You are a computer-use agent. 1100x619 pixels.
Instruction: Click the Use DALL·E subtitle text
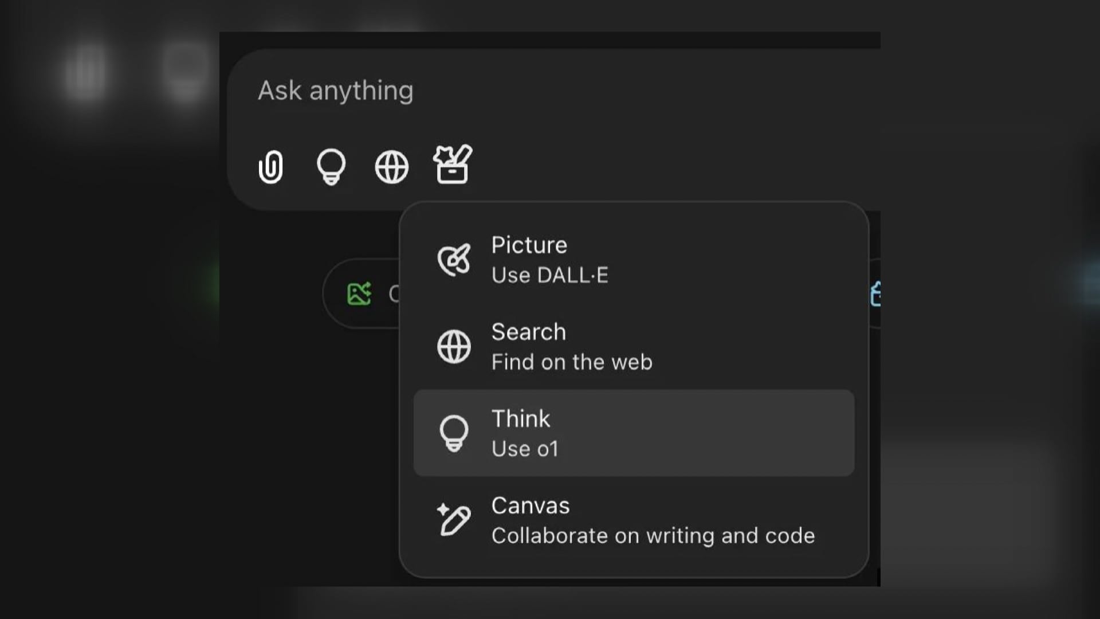click(549, 276)
